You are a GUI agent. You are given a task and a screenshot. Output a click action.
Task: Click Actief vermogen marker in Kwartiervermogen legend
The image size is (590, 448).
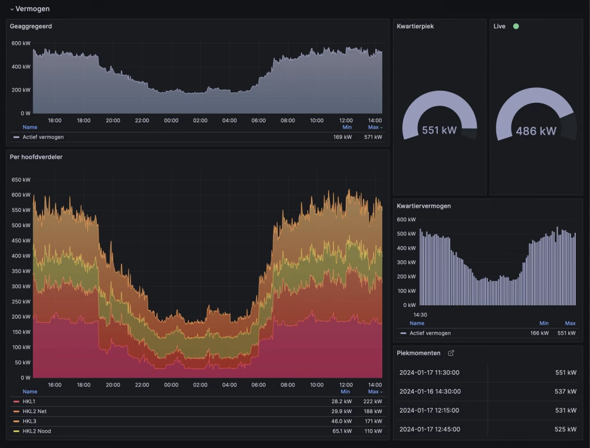(403, 333)
